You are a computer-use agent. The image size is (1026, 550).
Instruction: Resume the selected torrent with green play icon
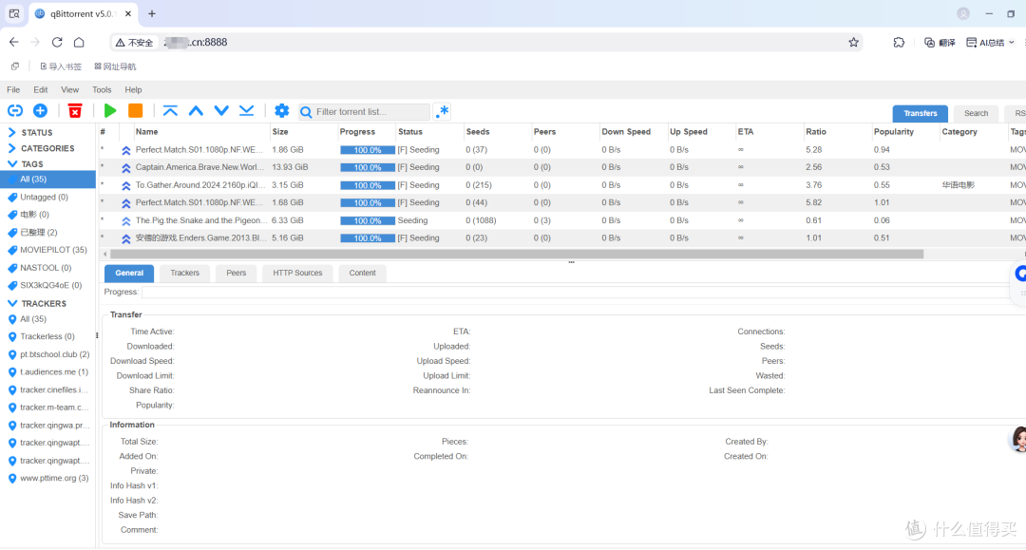click(110, 111)
